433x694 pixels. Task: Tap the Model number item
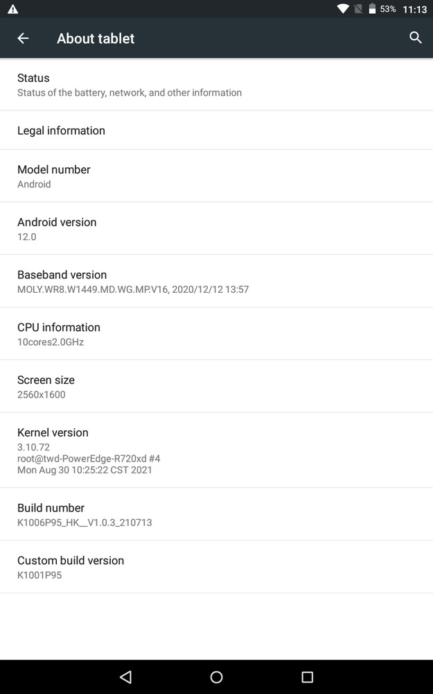coord(216,176)
